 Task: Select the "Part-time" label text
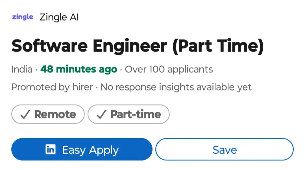[x=136, y=114]
